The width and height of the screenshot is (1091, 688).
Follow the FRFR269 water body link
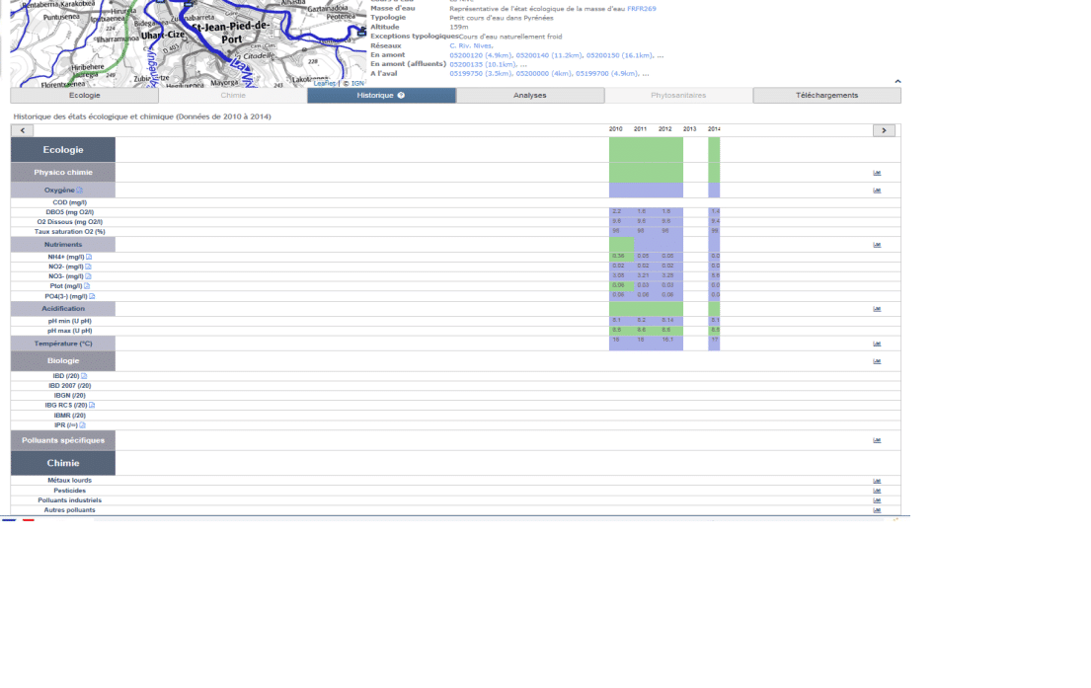click(x=641, y=9)
